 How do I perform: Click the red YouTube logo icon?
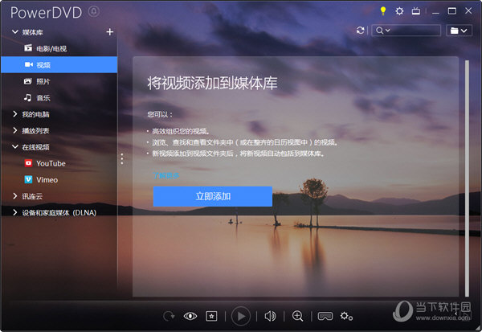pyautogui.click(x=28, y=163)
